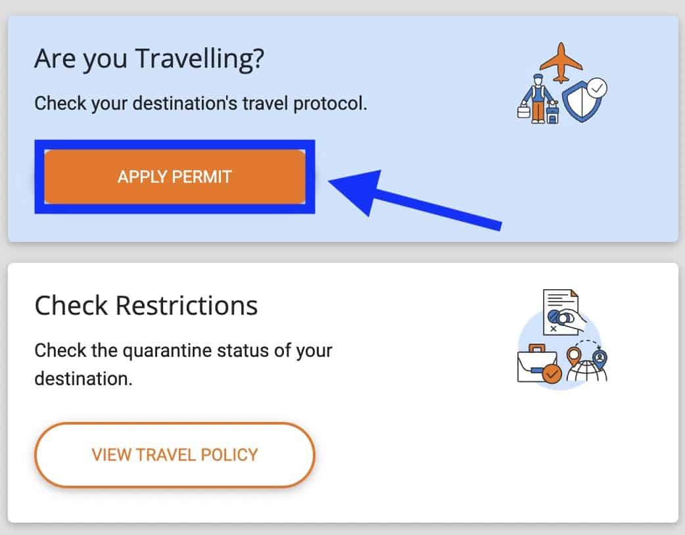Click the orange checkmark badge on the briefcase
The width and height of the screenshot is (685, 535).
click(552, 375)
